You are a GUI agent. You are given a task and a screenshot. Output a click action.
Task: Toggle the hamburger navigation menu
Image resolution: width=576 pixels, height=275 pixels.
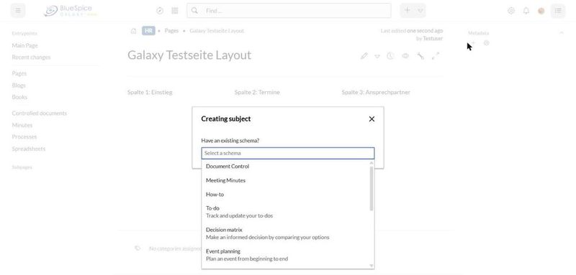point(18,11)
